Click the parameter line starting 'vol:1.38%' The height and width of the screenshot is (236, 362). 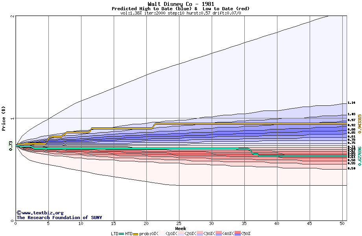click(x=181, y=13)
